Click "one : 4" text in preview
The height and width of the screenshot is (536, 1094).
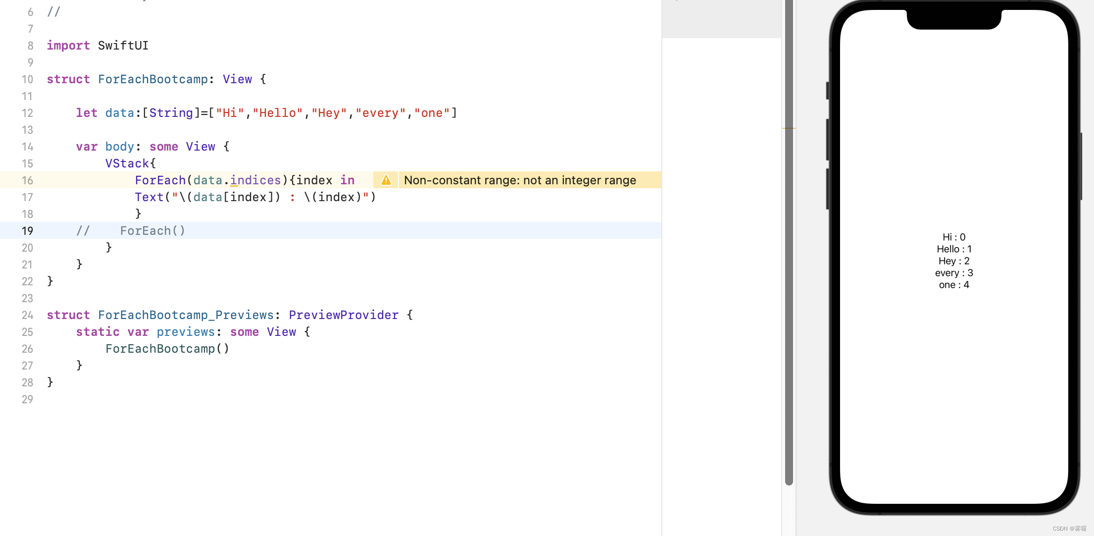pos(954,285)
